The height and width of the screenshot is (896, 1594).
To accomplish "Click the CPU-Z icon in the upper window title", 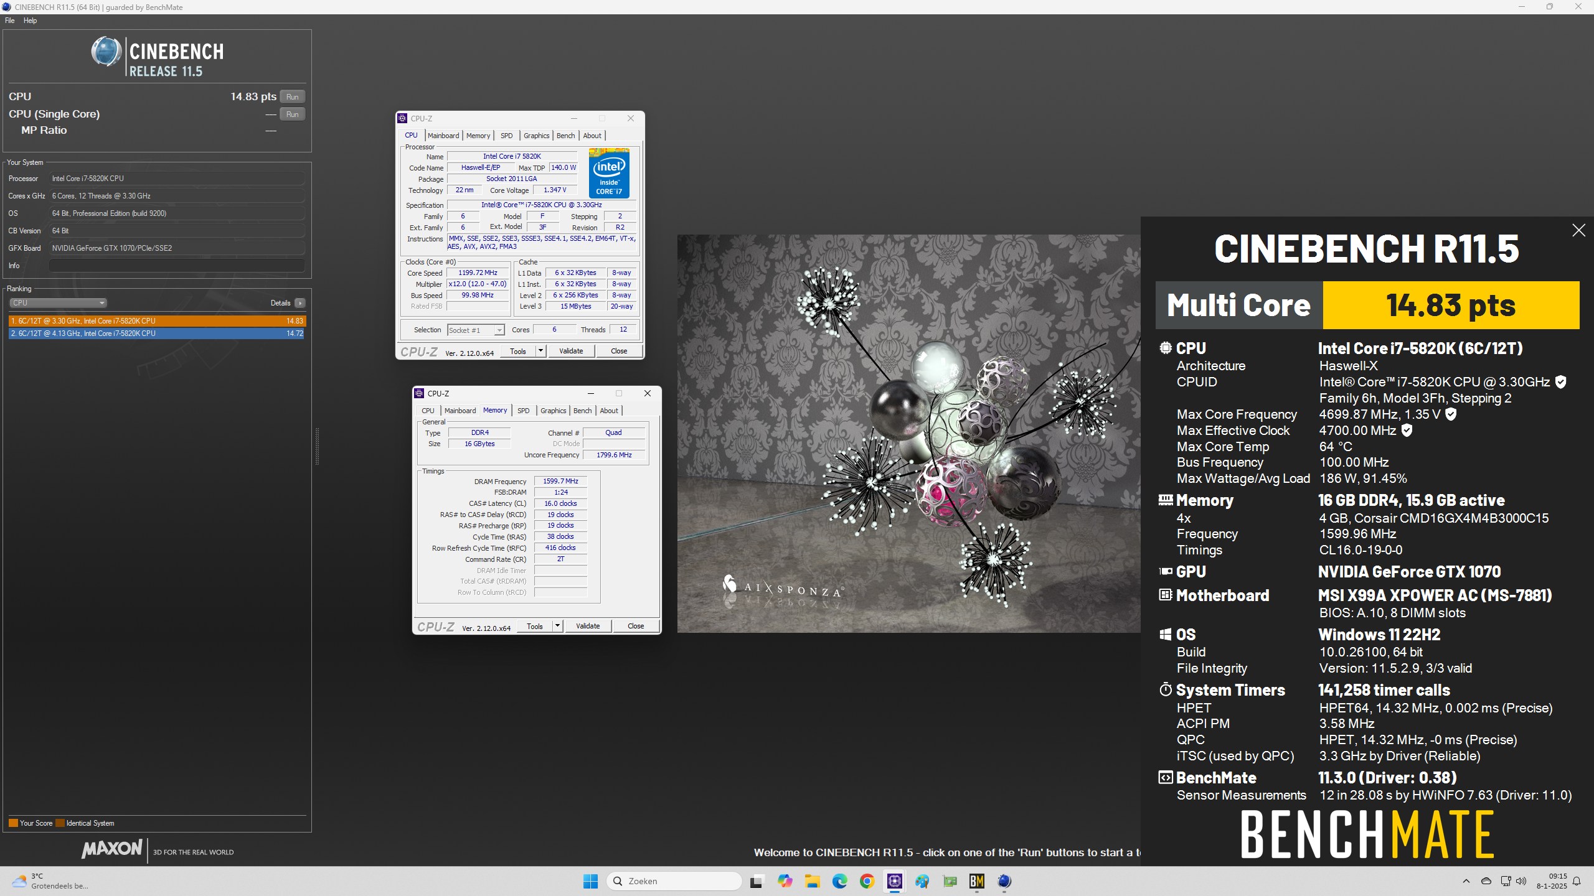I will [403, 118].
